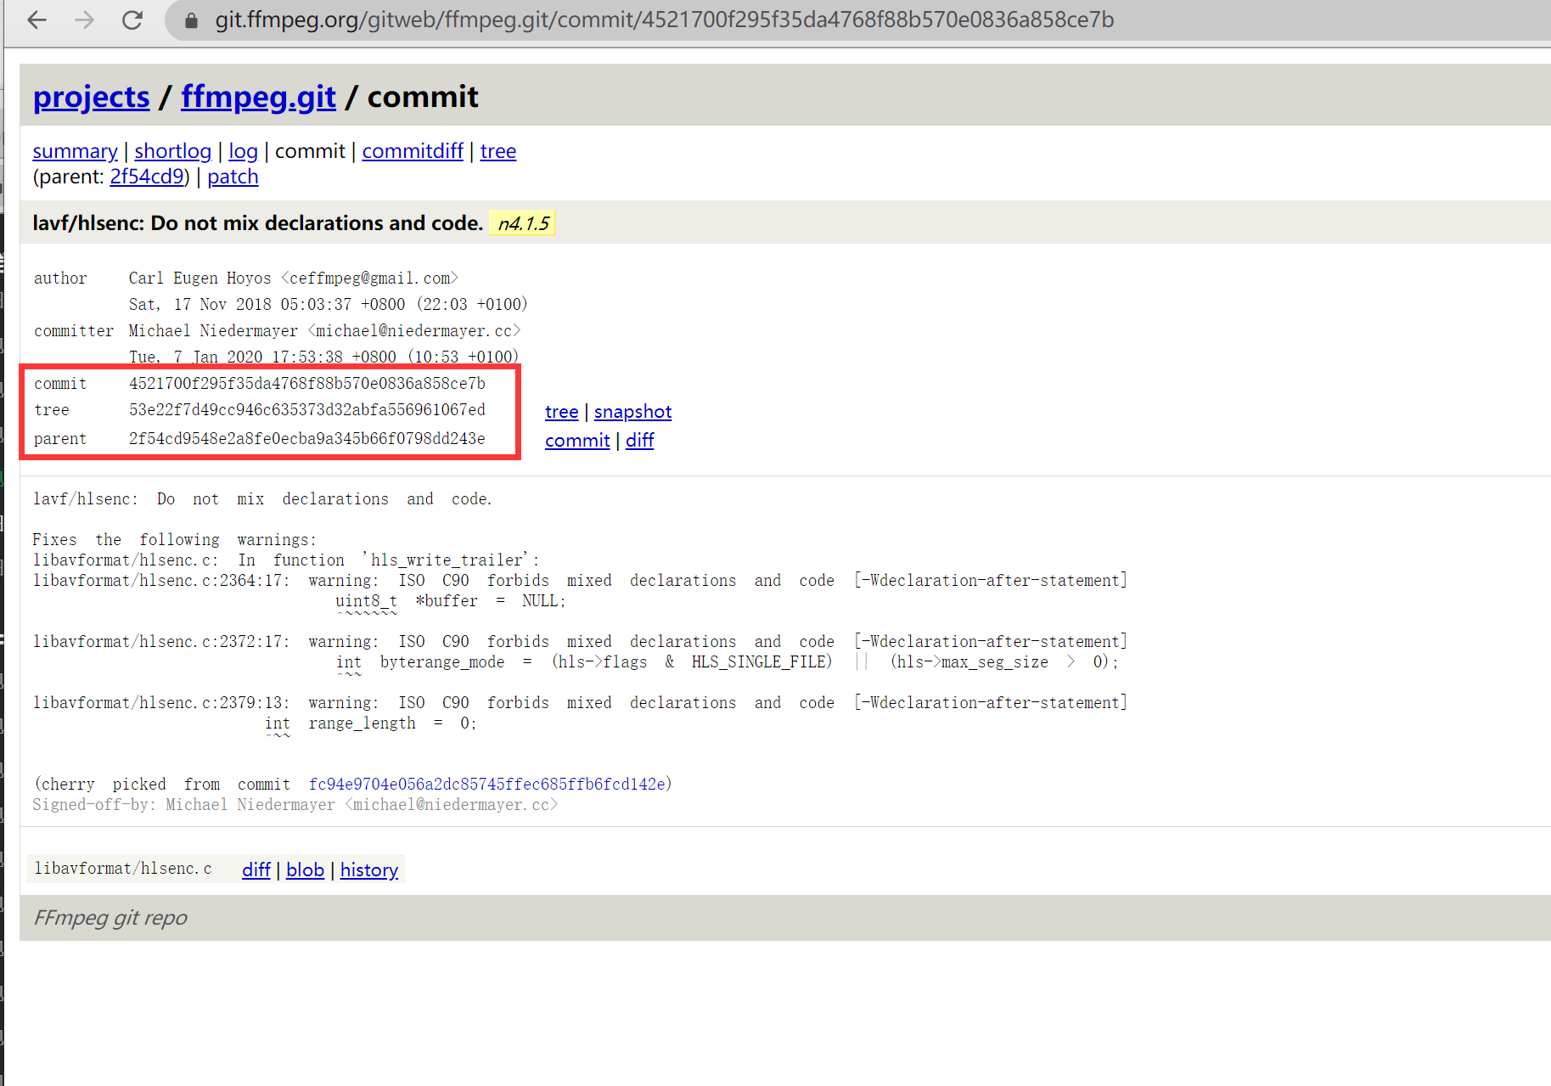Open the shortlog view
This screenshot has width=1551, height=1086.
coord(172,151)
